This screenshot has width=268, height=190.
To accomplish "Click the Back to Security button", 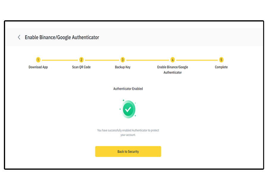I will click(x=128, y=152).
